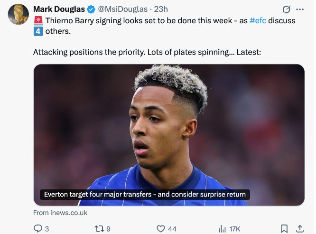Click the Mark Douglas display name

[x=59, y=9]
